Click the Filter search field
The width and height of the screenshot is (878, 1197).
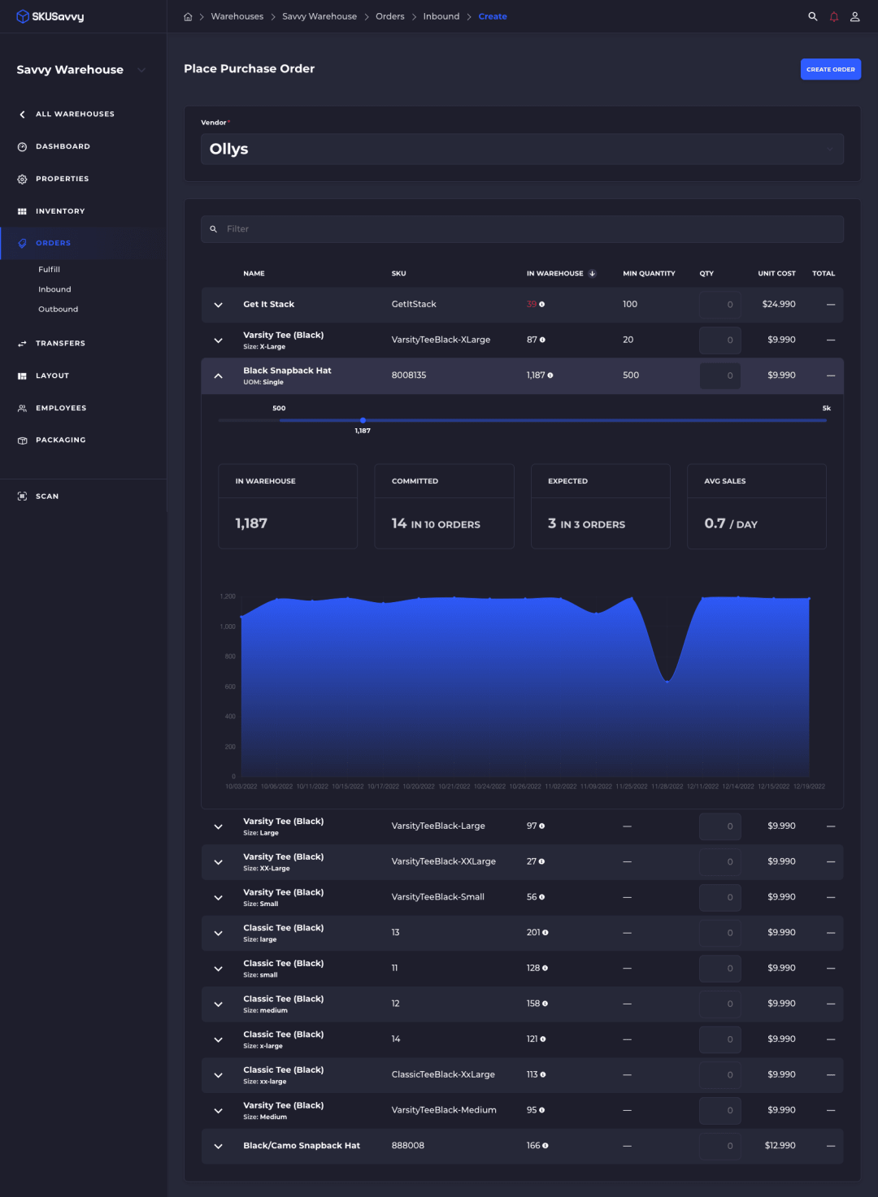click(x=522, y=229)
